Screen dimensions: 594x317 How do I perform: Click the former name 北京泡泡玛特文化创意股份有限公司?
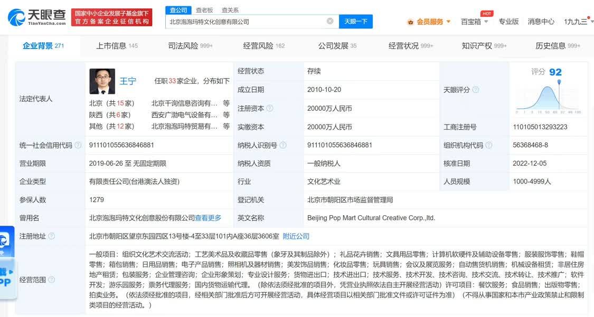click(x=142, y=218)
